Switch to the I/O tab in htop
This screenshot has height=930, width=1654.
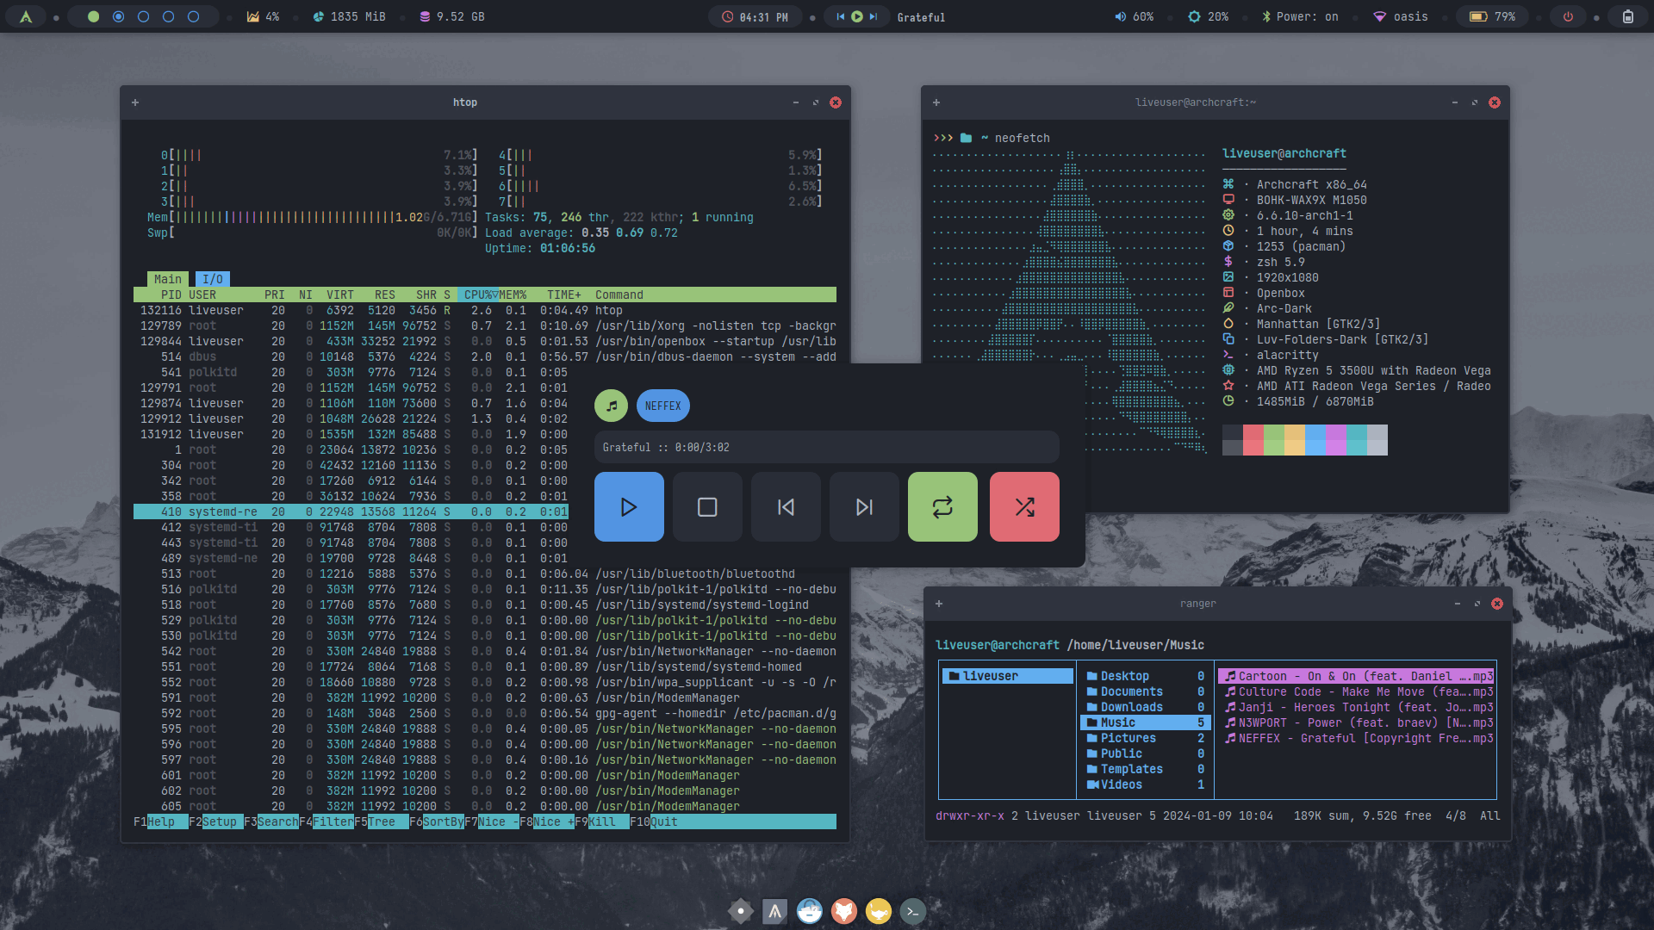point(213,279)
